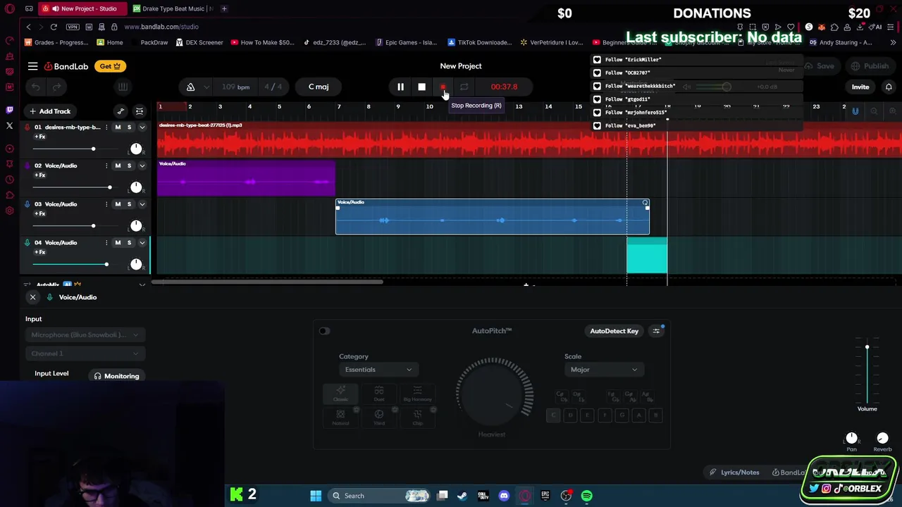Expand track 01 options chevron
The width and height of the screenshot is (902, 507).
(142, 127)
